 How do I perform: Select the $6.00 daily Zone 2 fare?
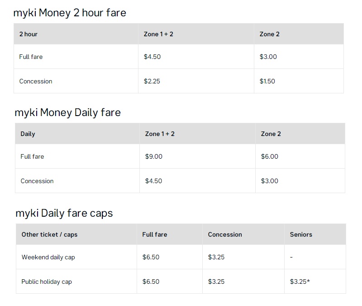click(270, 156)
